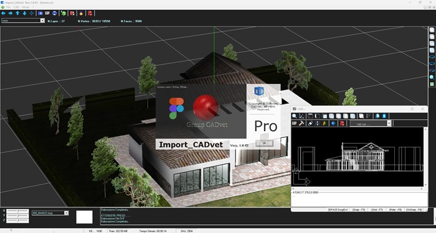
Task: Open the question mark help menu
Action: tap(33, 7)
